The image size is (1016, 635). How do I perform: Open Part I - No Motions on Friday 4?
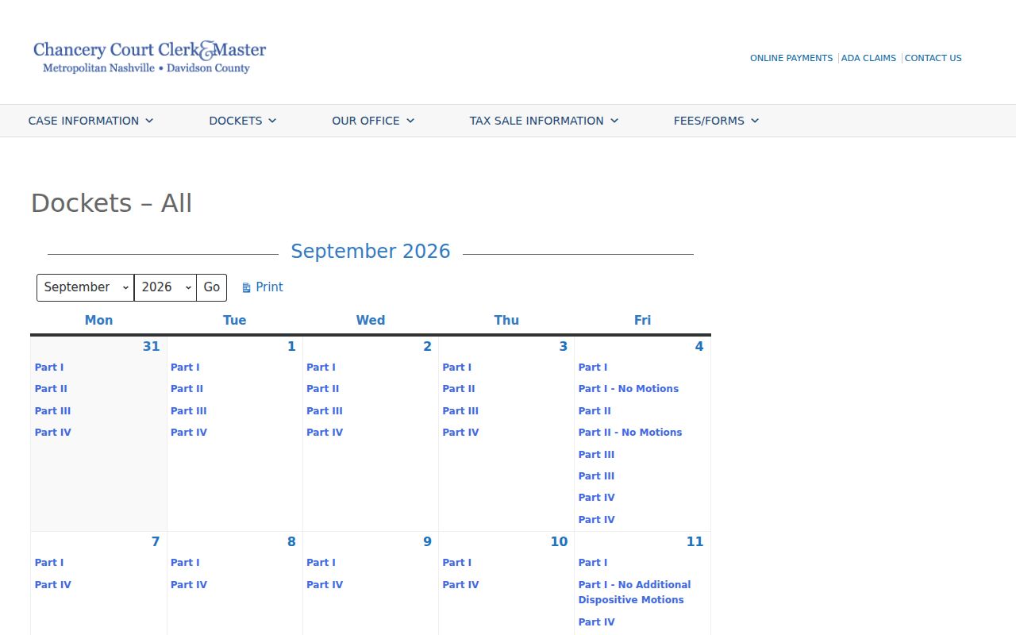629,389
